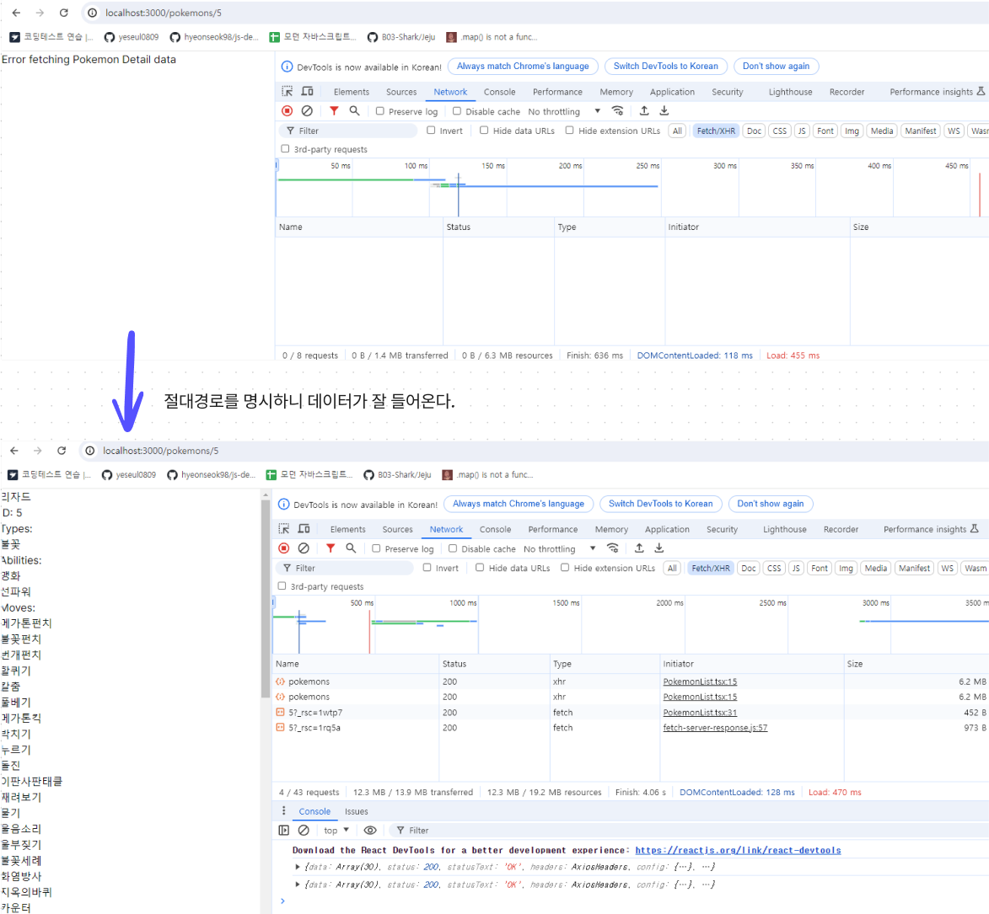The width and height of the screenshot is (989, 914).
Task: Check 3rd-party requests in bottom DevTools
Action: (282, 585)
